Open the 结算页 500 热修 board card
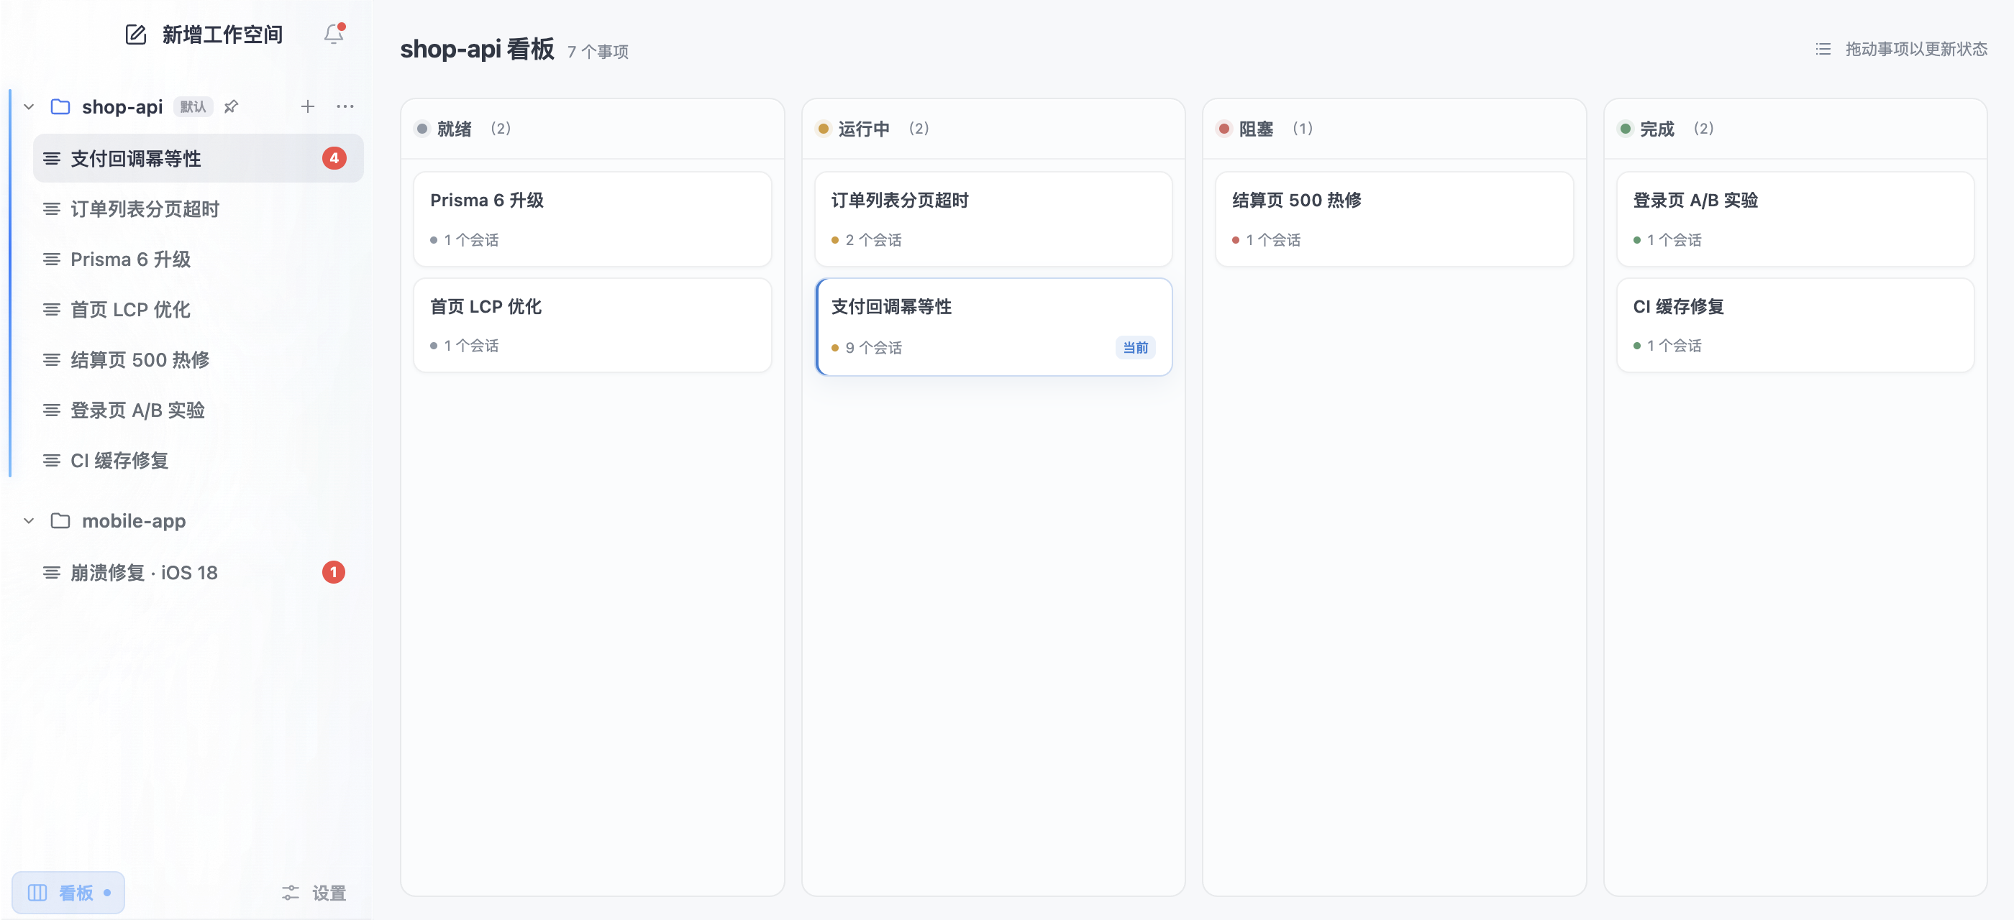This screenshot has height=920, width=2014. tap(1394, 219)
